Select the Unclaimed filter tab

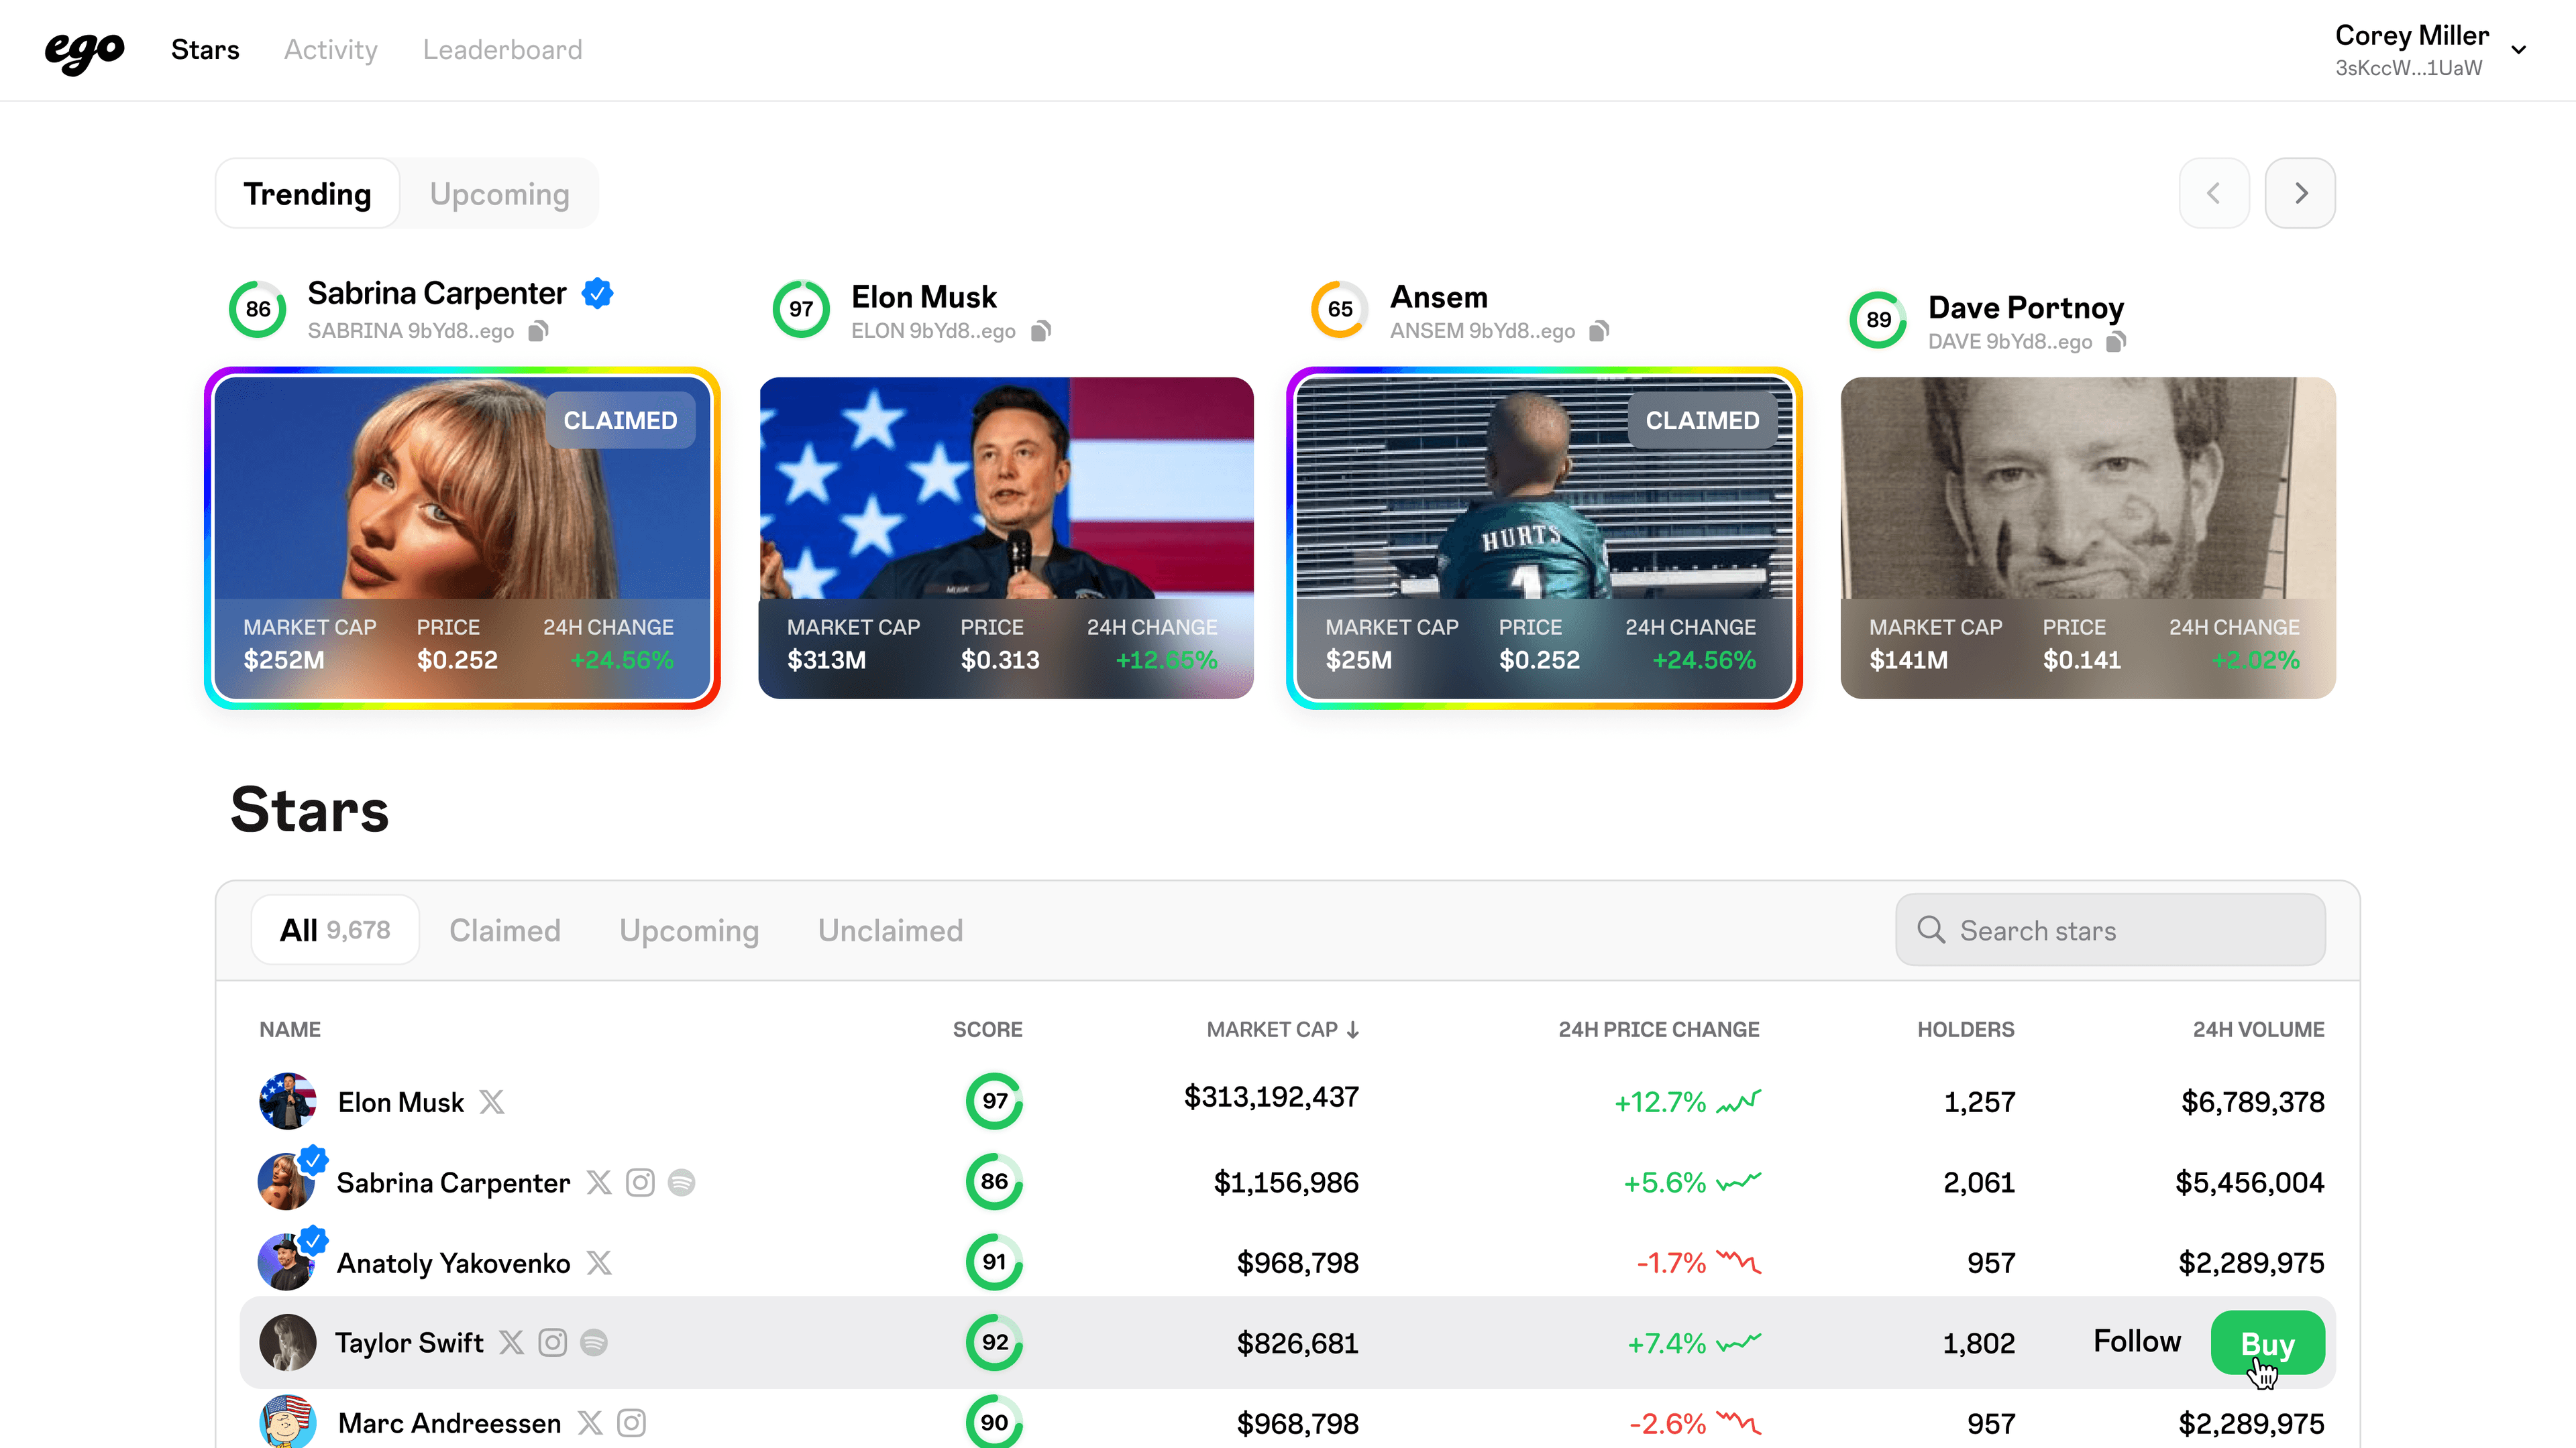pyautogui.click(x=890, y=930)
